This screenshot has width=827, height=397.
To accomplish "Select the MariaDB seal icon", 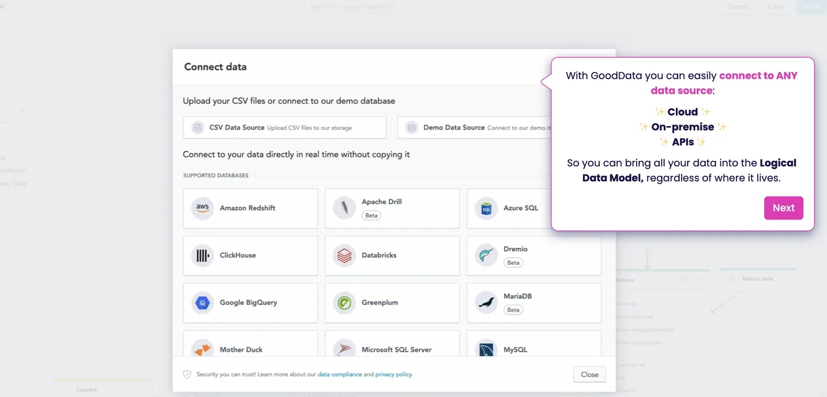I will tap(486, 303).
